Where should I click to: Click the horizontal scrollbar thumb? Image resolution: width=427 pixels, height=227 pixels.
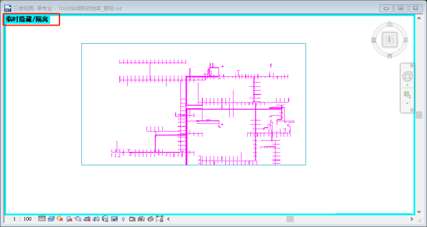point(290,219)
